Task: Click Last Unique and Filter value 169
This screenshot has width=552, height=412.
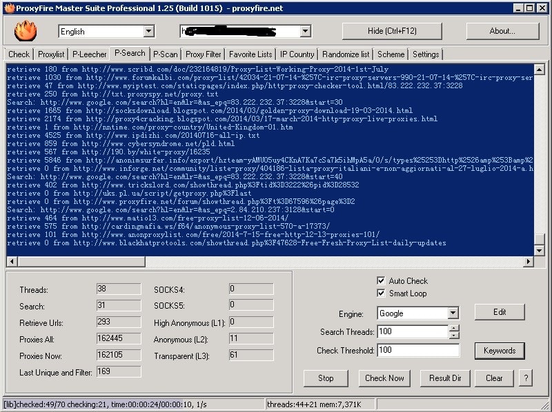Action: tap(119, 371)
